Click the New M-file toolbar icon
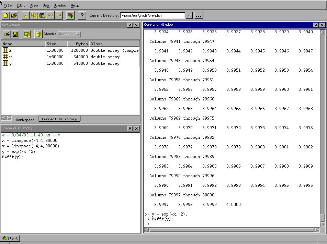The height and width of the screenshot is (244, 327). [x=6, y=15]
